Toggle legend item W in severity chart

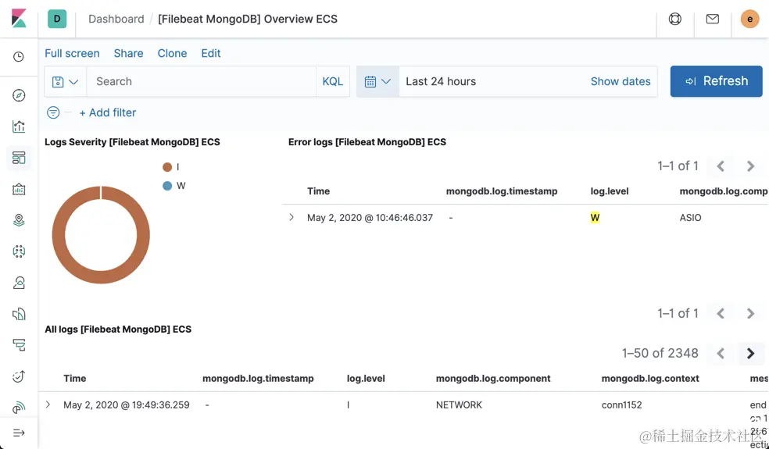pos(174,186)
